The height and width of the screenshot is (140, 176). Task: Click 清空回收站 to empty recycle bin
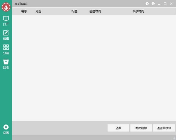point(164,128)
